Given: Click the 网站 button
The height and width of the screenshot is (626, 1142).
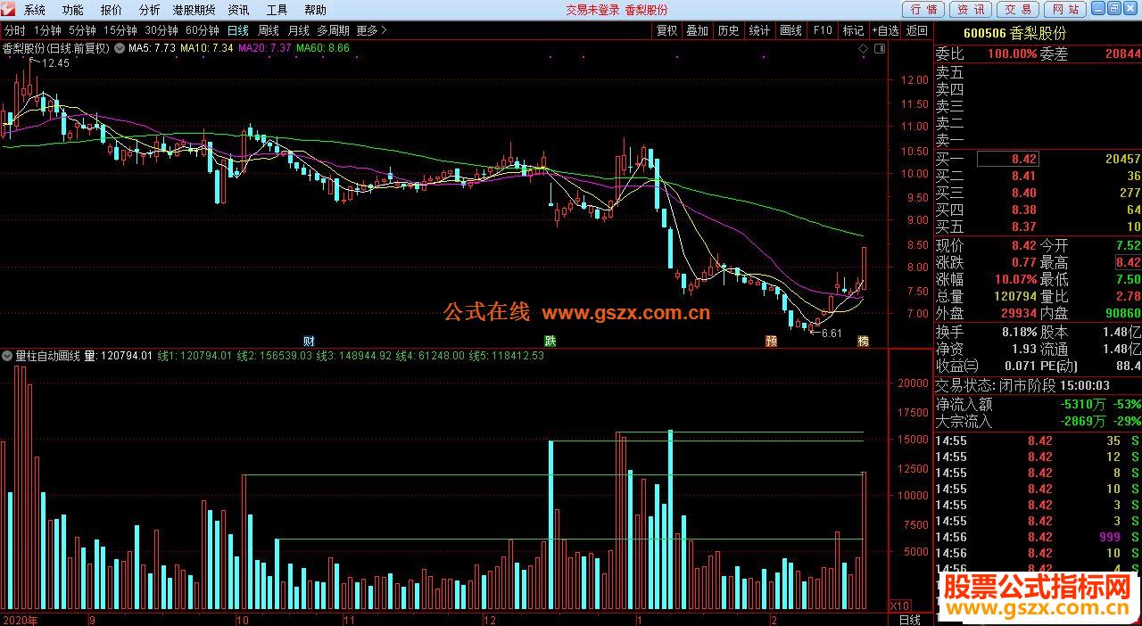Looking at the screenshot, I should (x=1065, y=9).
